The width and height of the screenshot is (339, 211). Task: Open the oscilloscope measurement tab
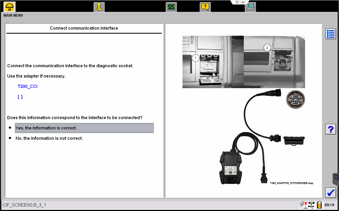[x=171, y=7]
